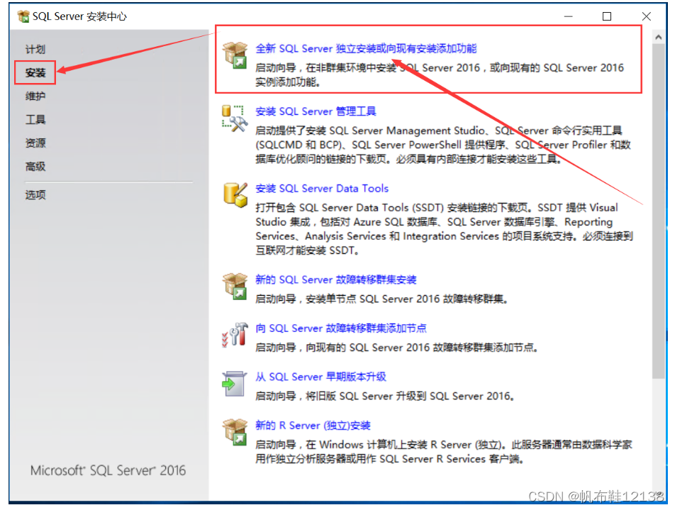Viewport: 675px width, 510px height.
Task: Open the 工具 section
Action: pos(35,119)
